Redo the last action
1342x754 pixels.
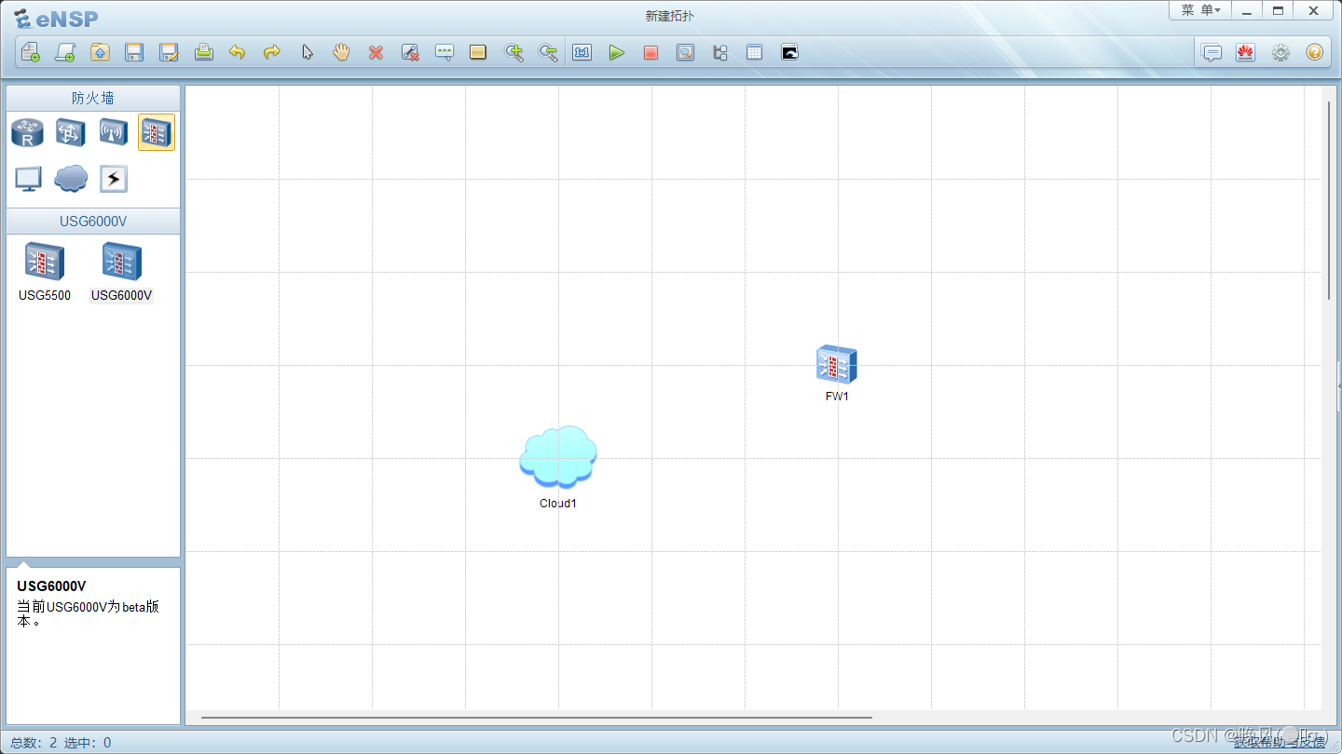272,52
